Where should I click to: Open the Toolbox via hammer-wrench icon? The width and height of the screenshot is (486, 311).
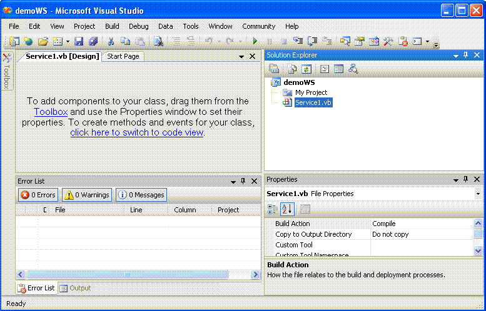click(x=388, y=41)
